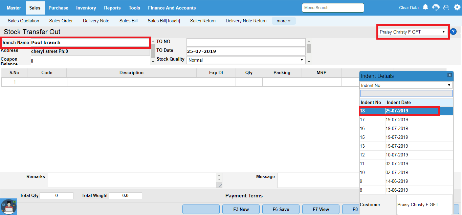Open the assistant avatar icon at bottom-left
This screenshot has width=462, height=215.
8,207
